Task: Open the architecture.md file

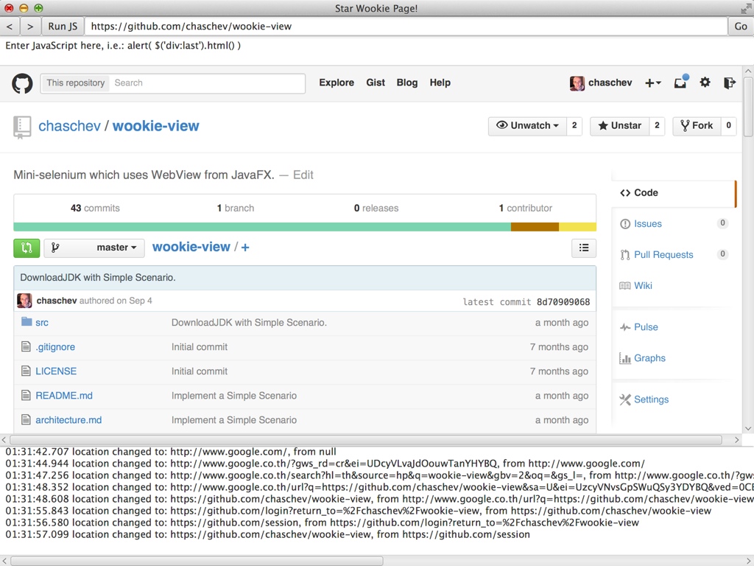Action: (x=68, y=420)
